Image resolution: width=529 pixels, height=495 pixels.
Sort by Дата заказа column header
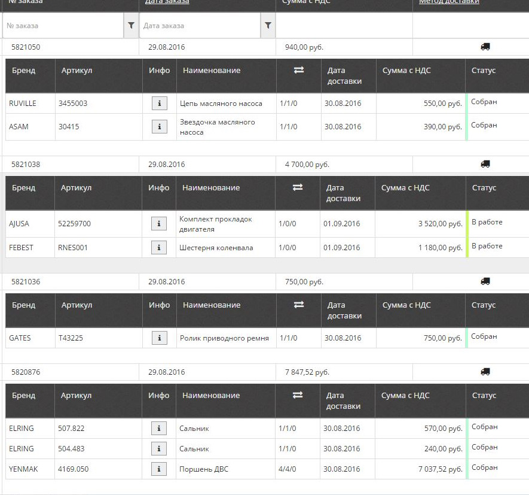coord(167,2)
